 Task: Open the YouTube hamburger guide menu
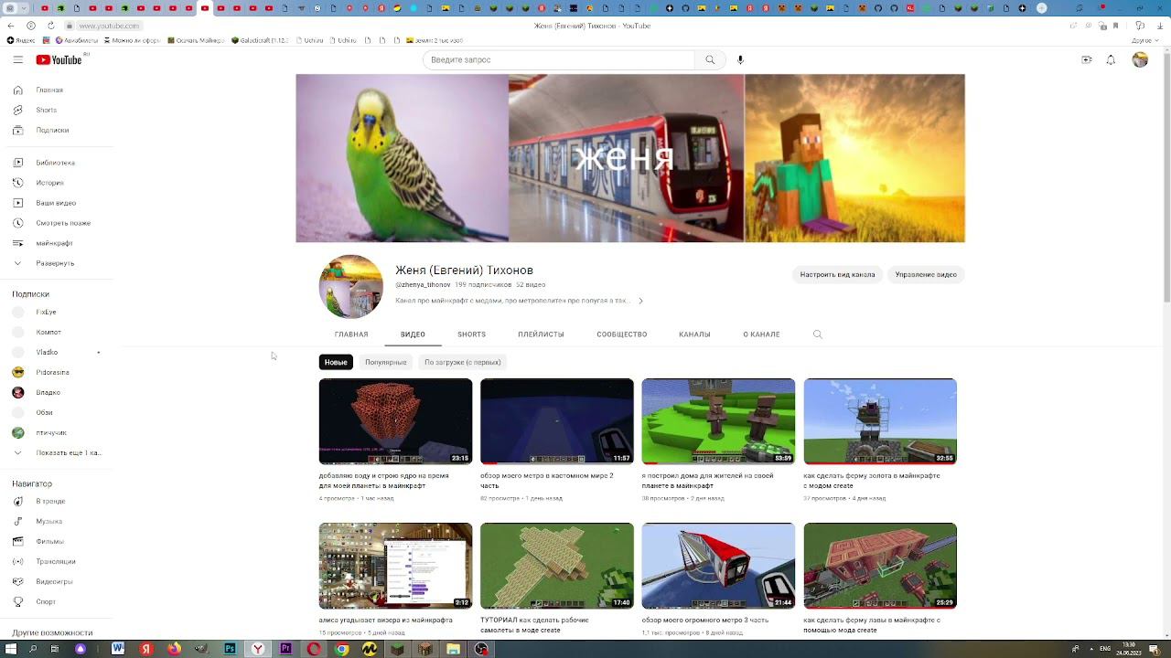(x=17, y=59)
